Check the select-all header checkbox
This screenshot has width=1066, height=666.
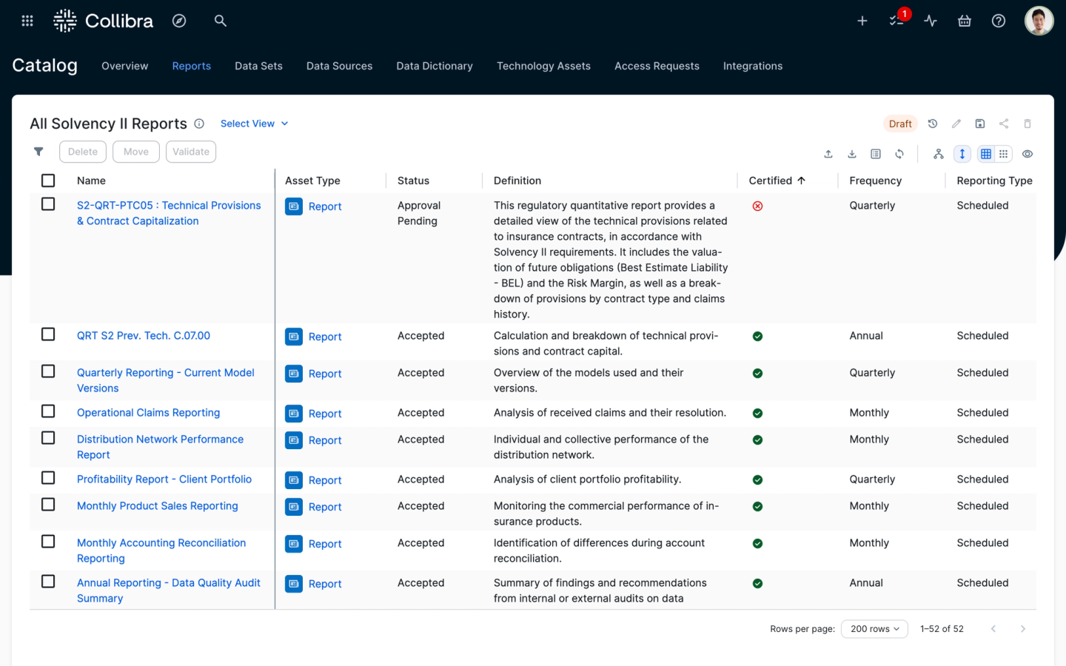48,181
